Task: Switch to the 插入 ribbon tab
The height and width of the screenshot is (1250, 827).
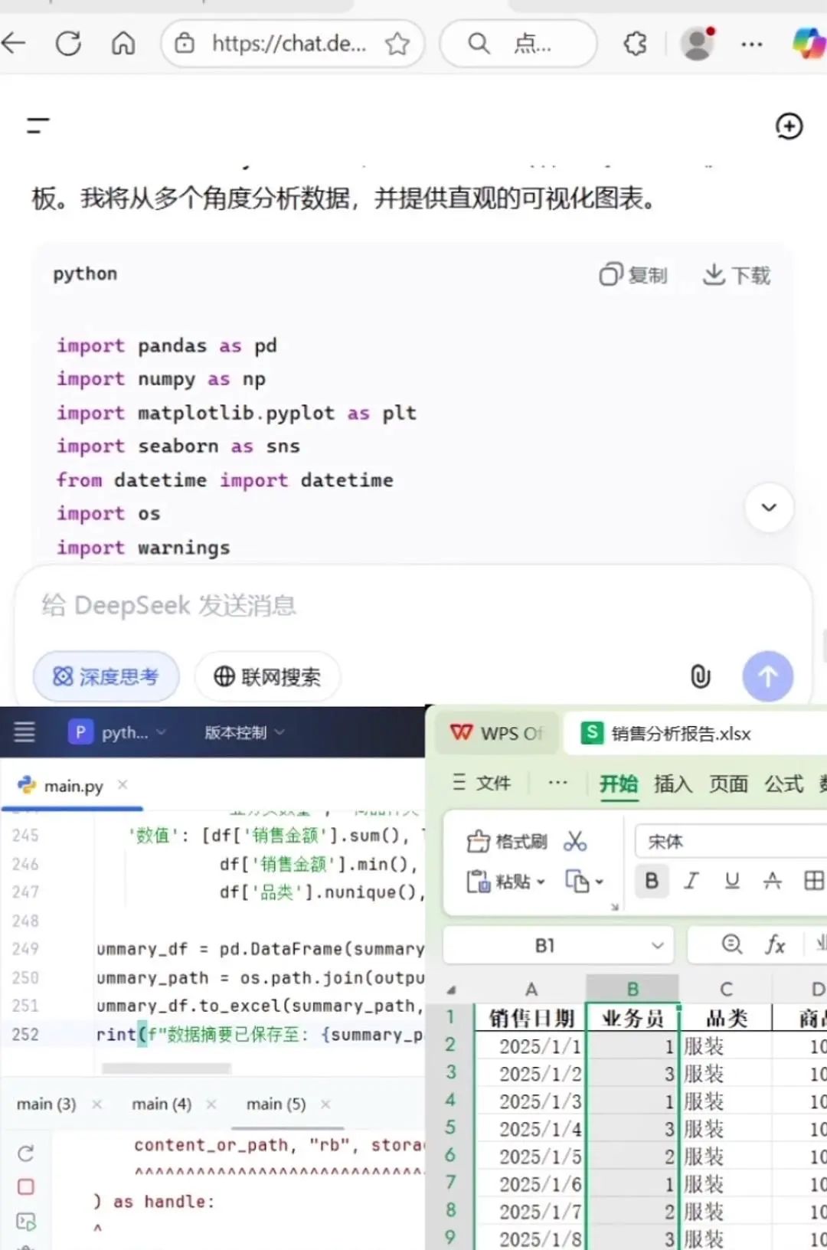Action: (x=672, y=784)
